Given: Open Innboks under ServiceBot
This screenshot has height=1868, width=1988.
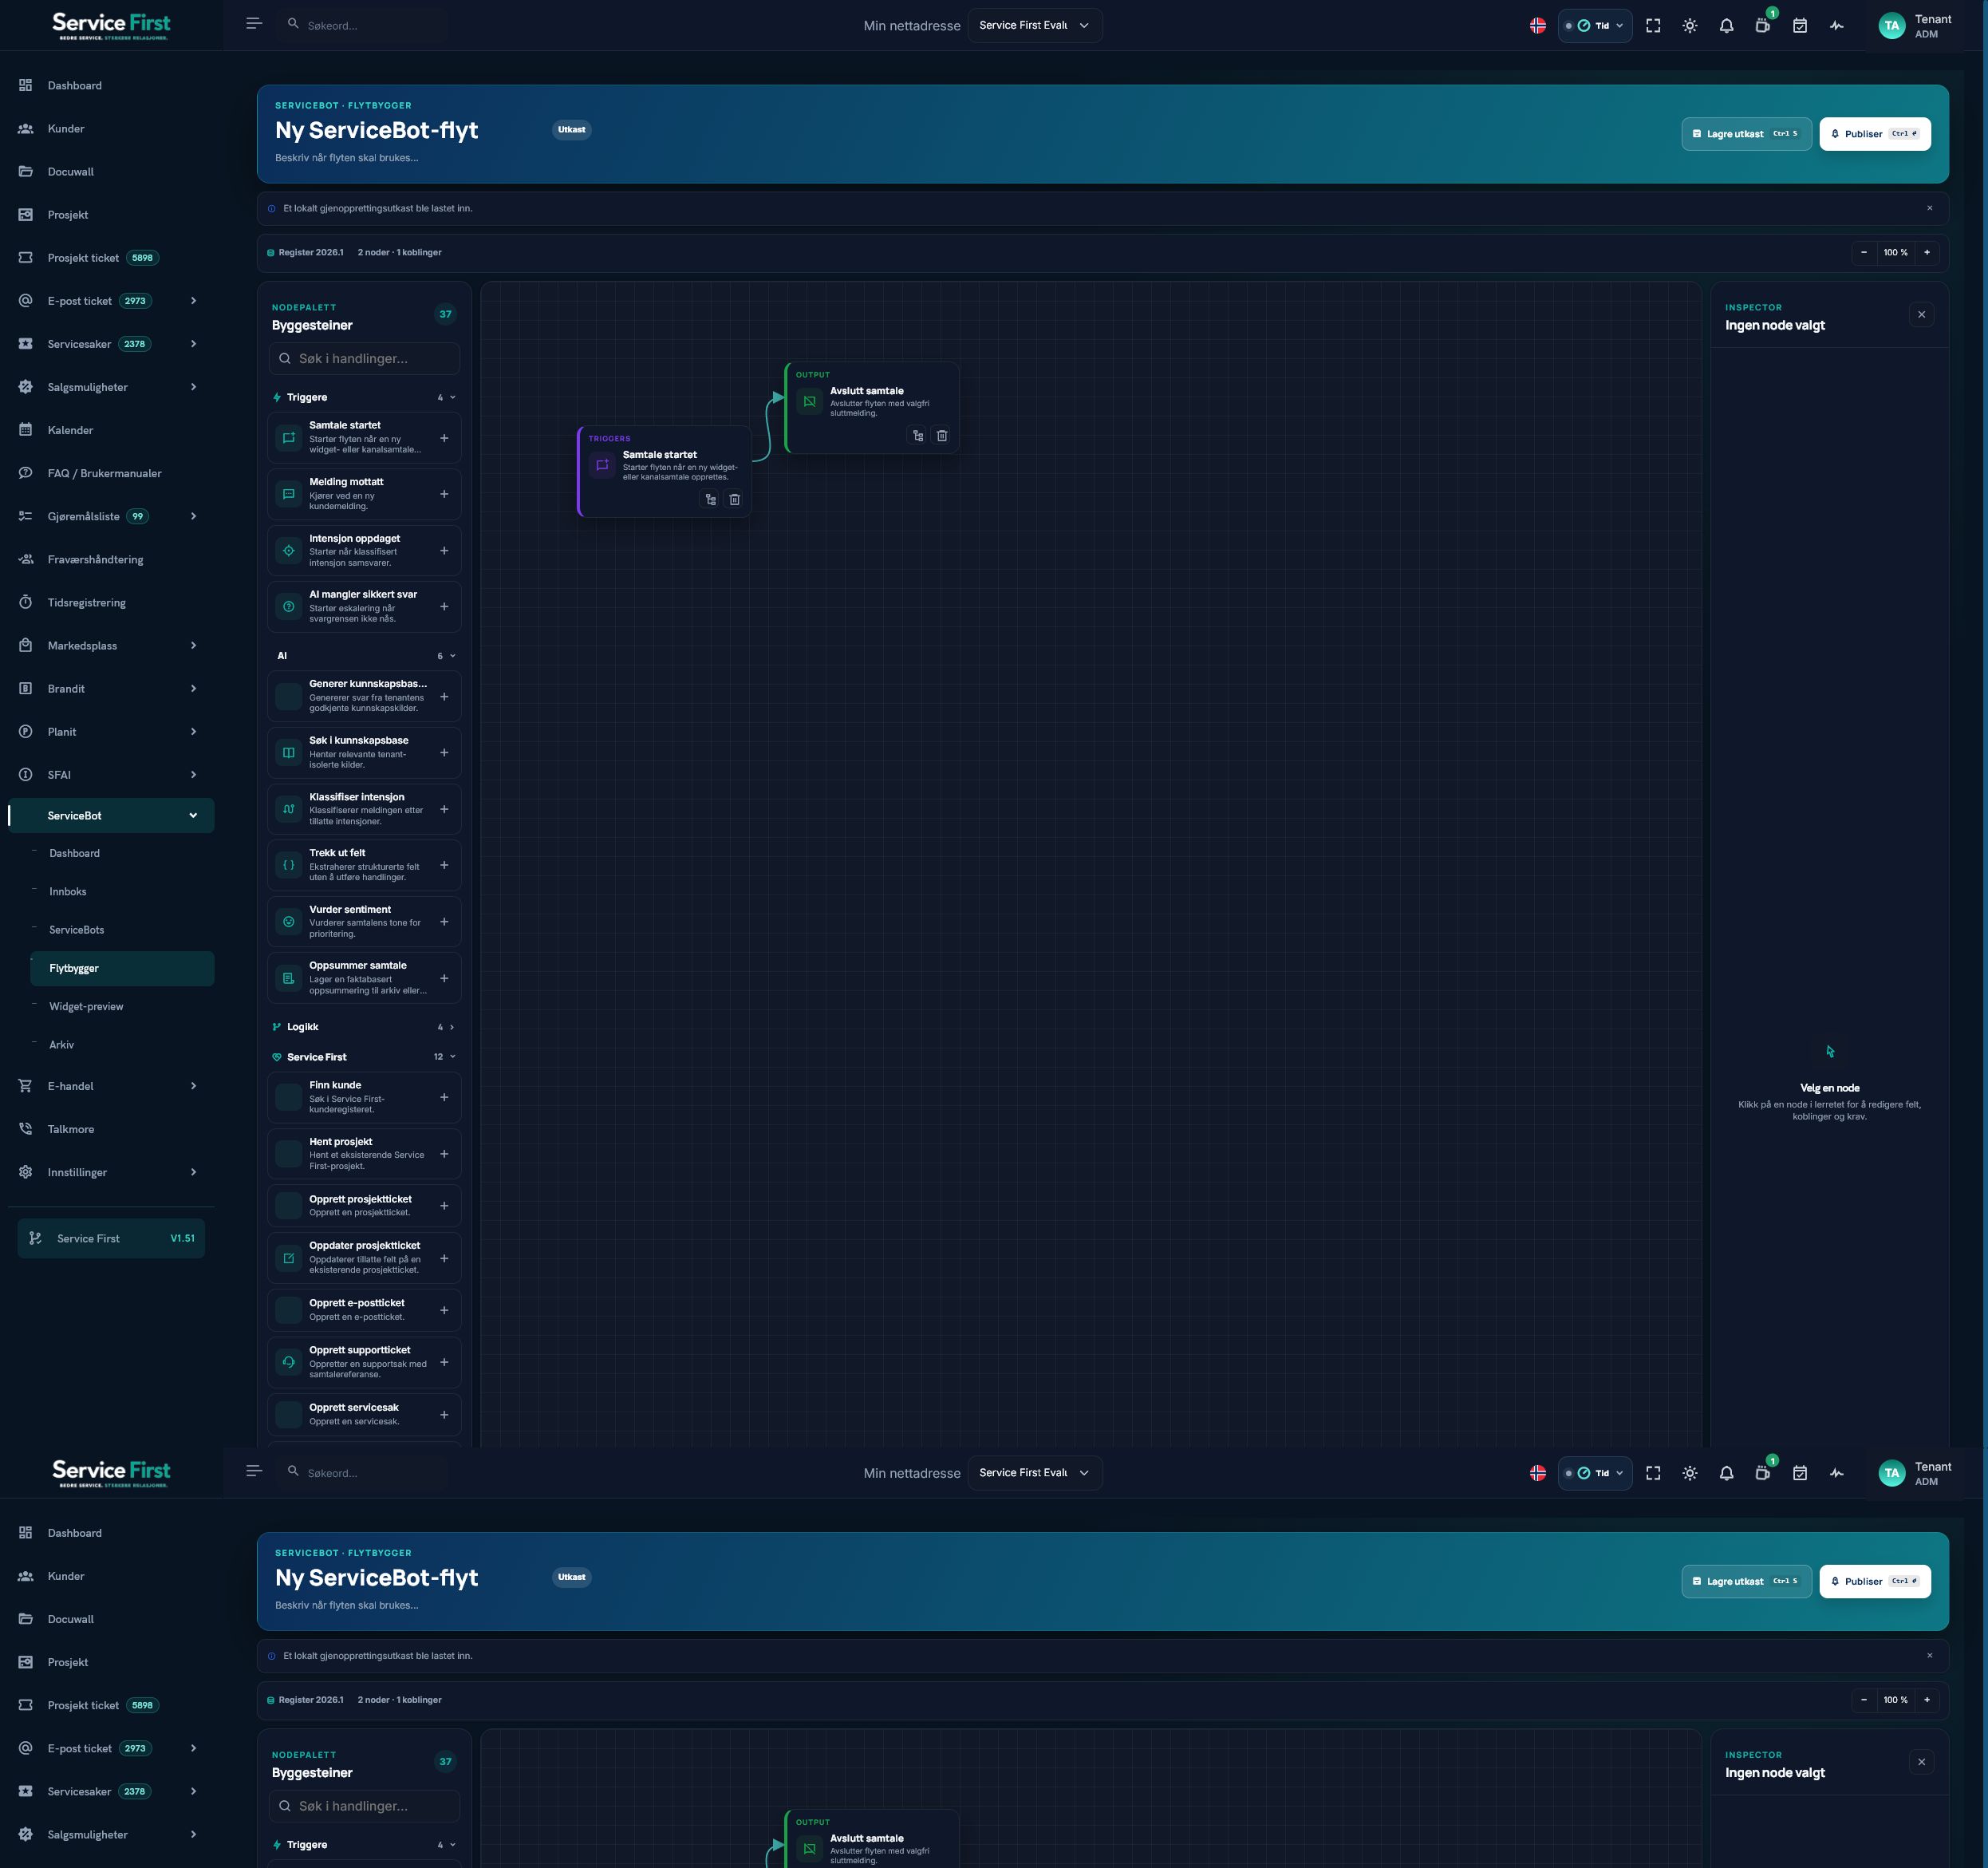Looking at the screenshot, I should (68, 891).
